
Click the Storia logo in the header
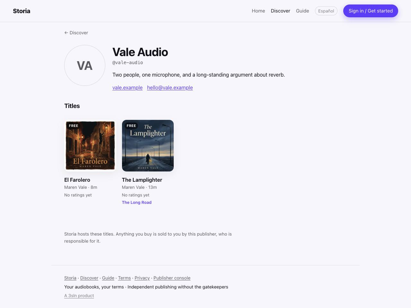(x=22, y=11)
